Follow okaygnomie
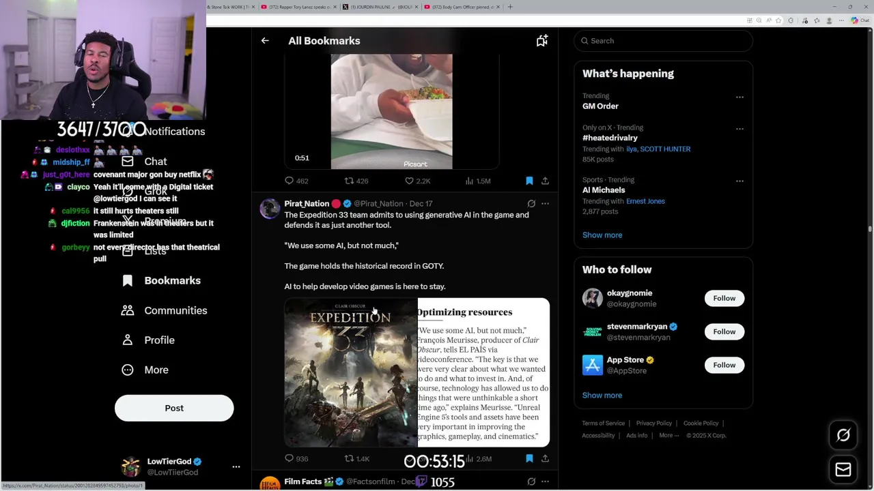This screenshot has height=491, width=874. click(724, 298)
